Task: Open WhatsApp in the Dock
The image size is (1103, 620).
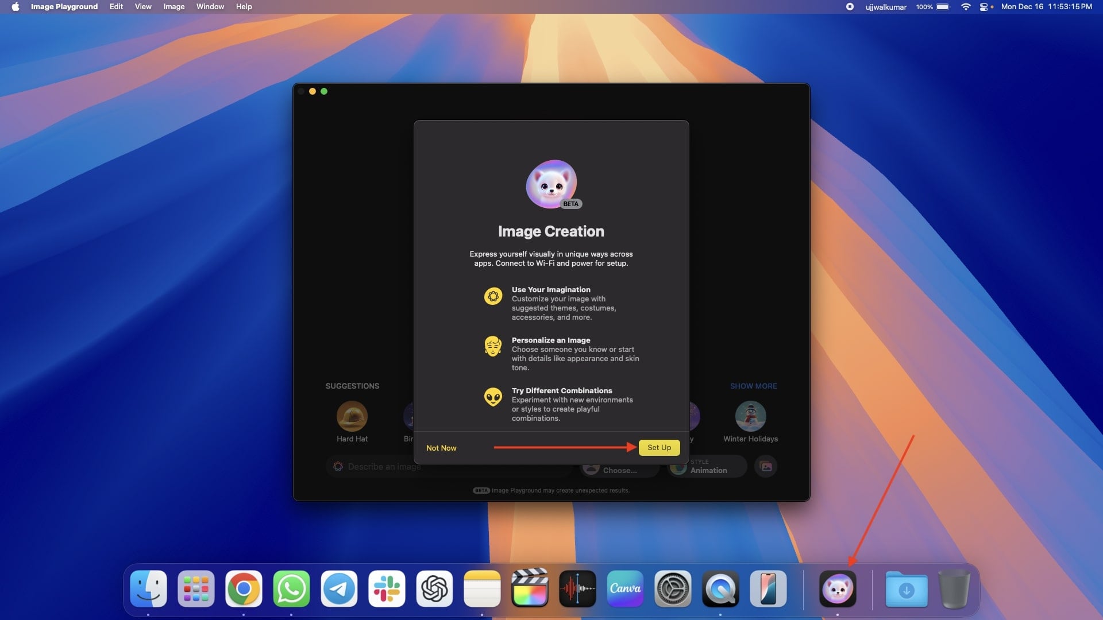Action: click(x=291, y=589)
